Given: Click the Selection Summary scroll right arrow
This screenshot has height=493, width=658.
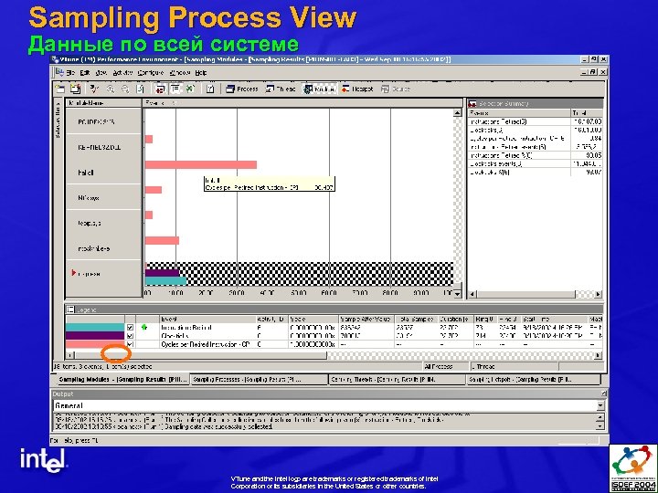Looking at the screenshot, I should 598,294.
